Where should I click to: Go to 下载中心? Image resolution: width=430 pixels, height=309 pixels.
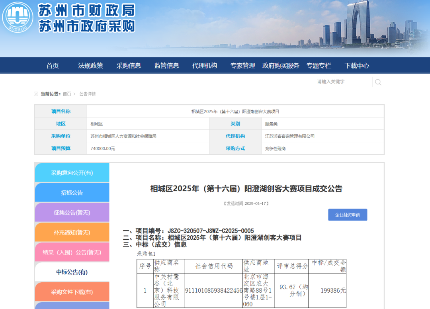coord(357,66)
